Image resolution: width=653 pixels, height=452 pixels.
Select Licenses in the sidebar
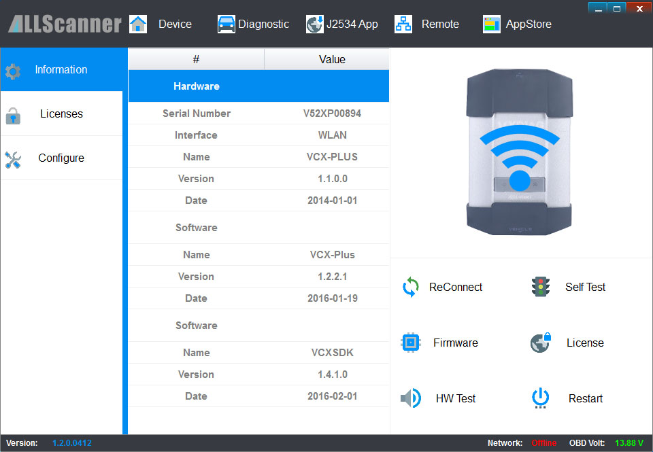[x=62, y=114]
